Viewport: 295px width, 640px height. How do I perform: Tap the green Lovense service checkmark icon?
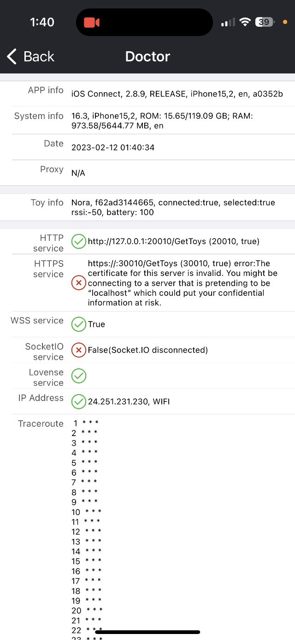point(79,376)
